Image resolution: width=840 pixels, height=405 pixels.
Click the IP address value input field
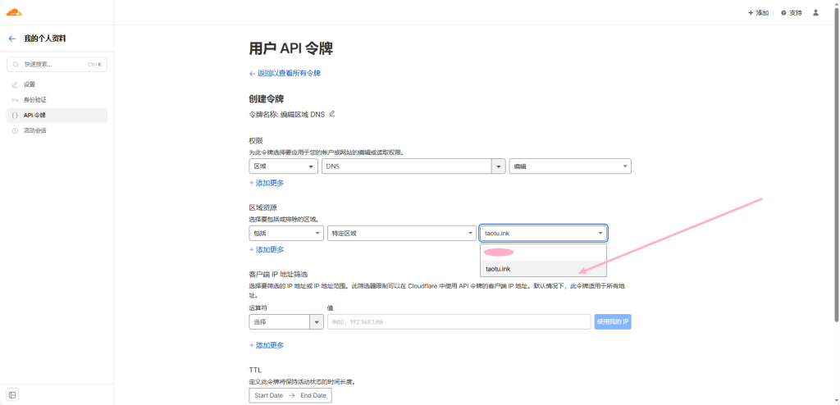[x=458, y=321]
